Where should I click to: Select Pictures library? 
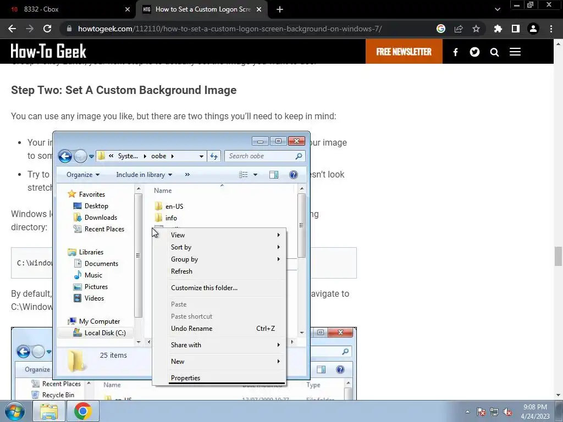(x=91, y=287)
